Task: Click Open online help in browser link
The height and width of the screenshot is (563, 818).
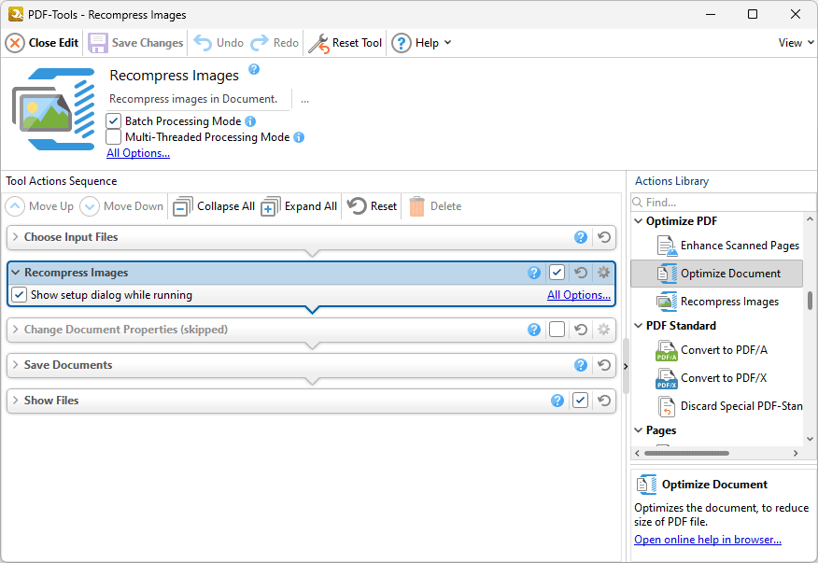Action: point(707,540)
